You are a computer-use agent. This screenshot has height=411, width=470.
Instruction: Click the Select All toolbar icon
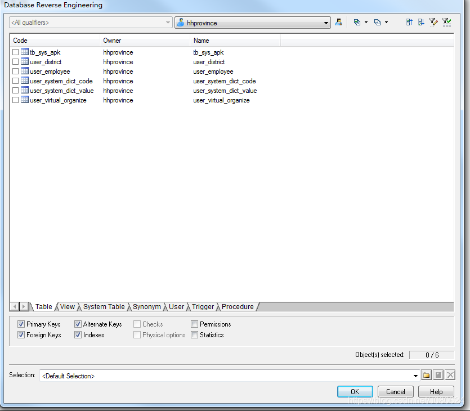[357, 22]
